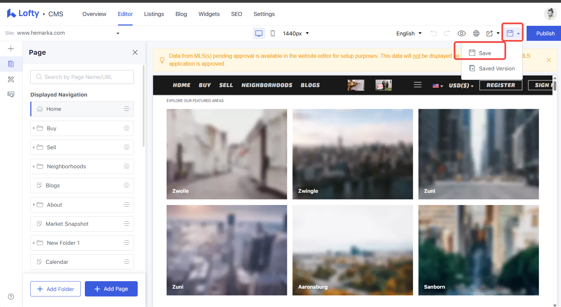Open the Blog tab
This screenshot has height=307, width=561.
[x=181, y=14]
